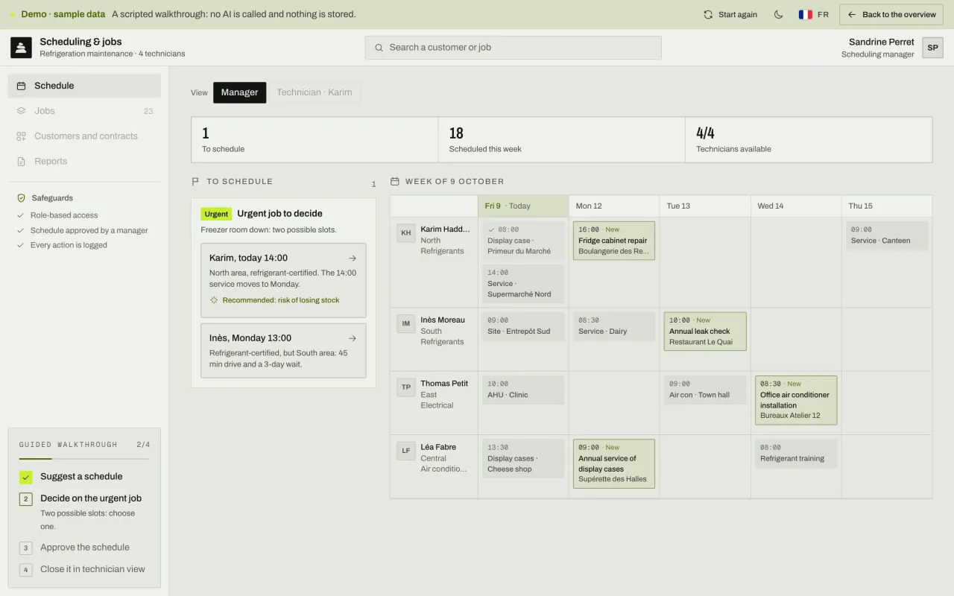Open Jobs in the sidebar

[84, 111]
